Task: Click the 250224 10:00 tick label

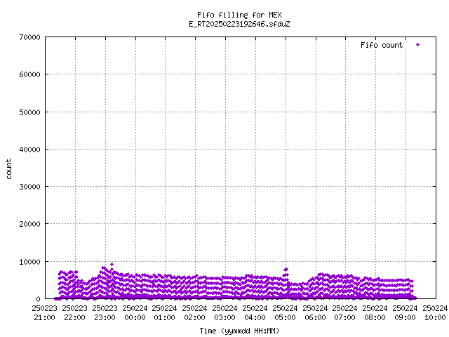Action: pyautogui.click(x=435, y=313)
